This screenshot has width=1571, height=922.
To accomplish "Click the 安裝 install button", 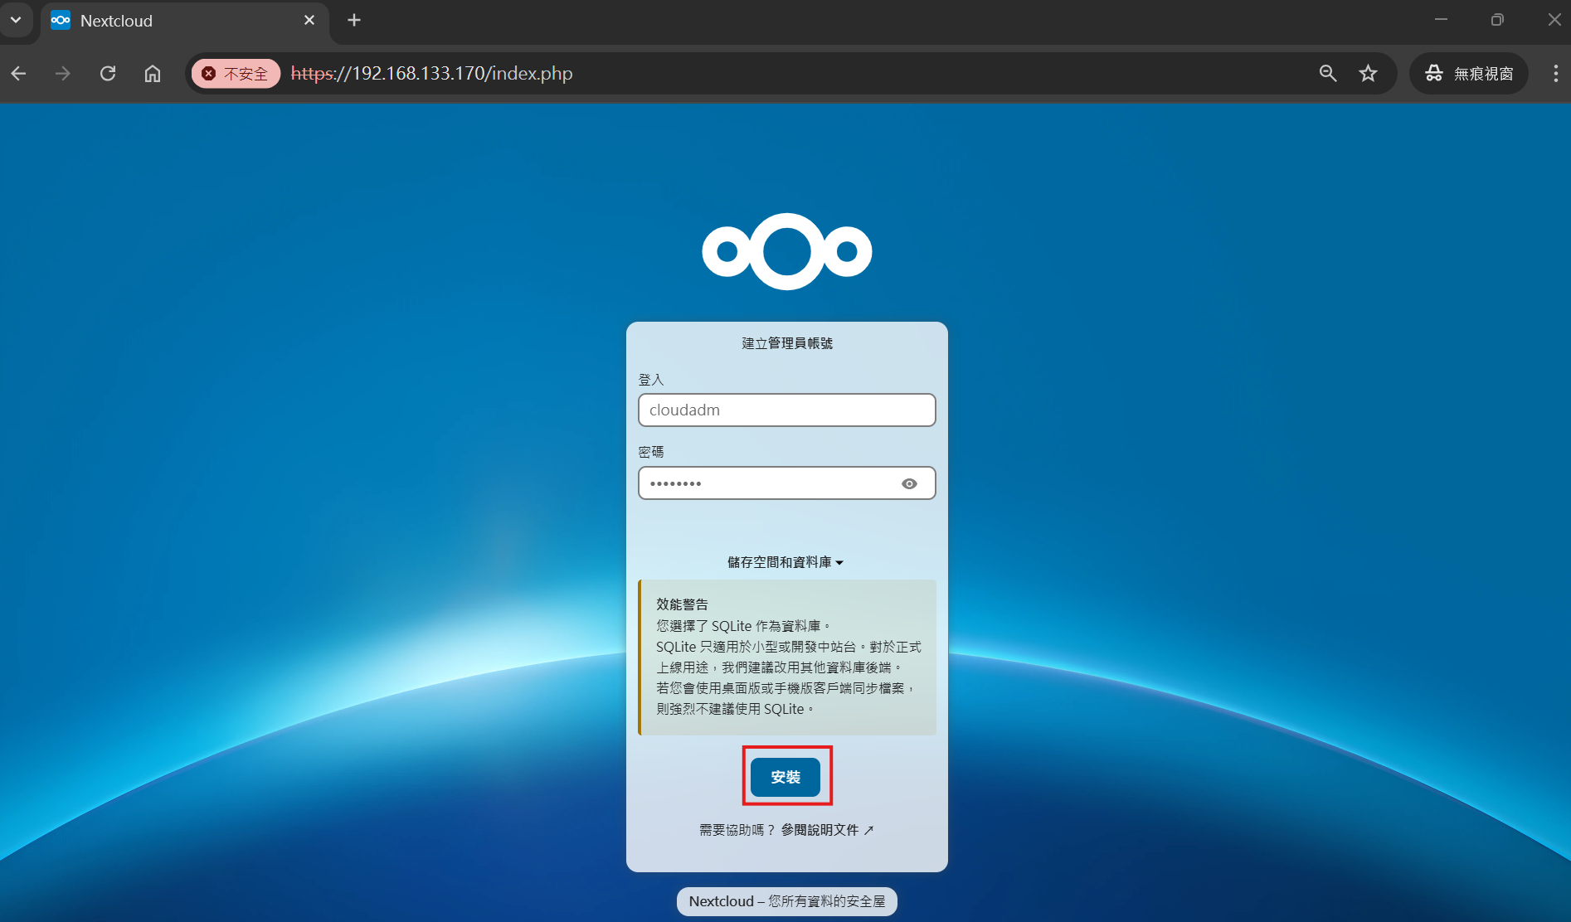I will [x=785, y=777].
